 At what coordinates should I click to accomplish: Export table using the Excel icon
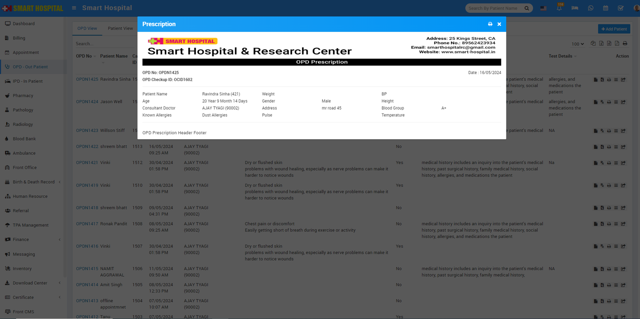pyautogui.click(x=601, y=44)
